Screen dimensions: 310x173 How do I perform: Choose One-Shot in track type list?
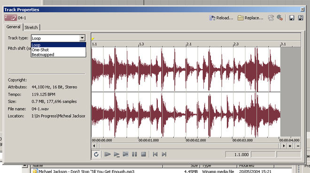click(58, 50)
